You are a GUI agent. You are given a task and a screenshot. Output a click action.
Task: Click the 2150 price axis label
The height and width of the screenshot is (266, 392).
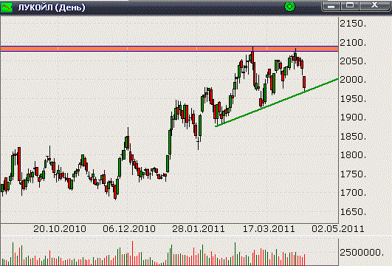353,24
